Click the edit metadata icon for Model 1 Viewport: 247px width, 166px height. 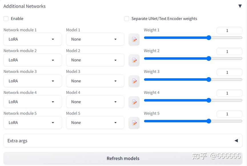pyautogui.click(x=134, y=39)
